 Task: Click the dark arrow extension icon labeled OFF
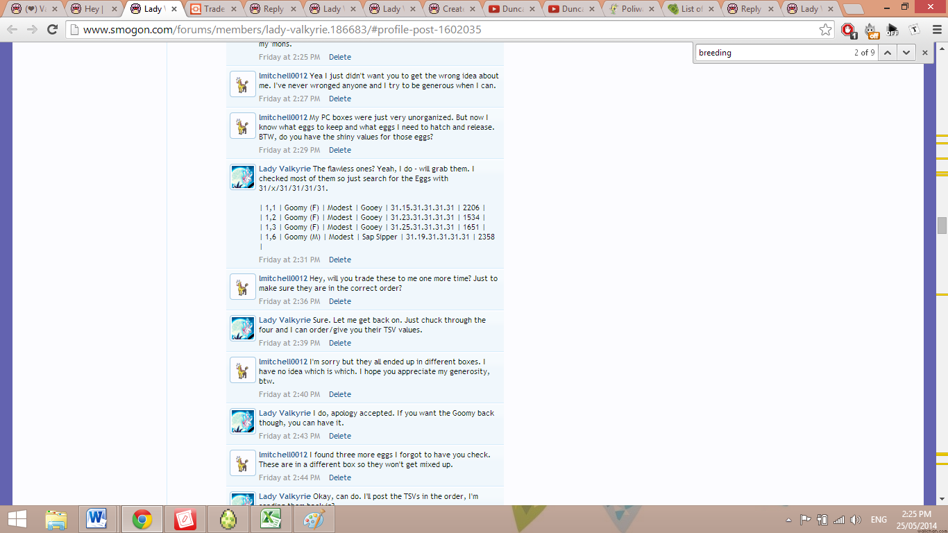(892, 30)
